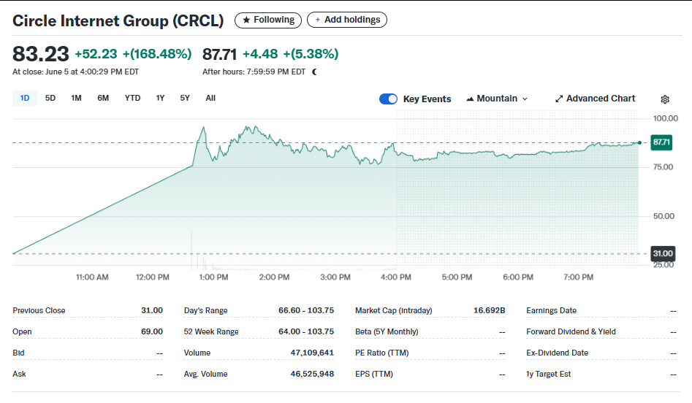This screenshot has height=403, width=692.
Task: Click Day's Range value 66.60 - 103.75
Action: 306,310
